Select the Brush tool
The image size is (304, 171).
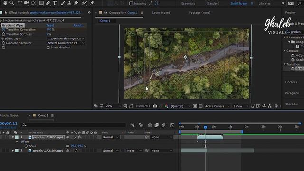pyautogui.click(x=63, y=3)
